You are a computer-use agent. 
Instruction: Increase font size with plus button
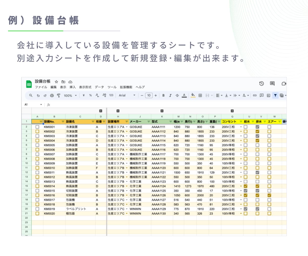[156, 95]
